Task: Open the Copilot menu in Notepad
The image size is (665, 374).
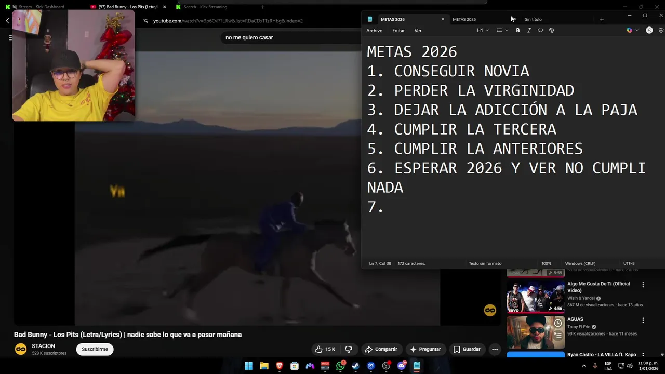Action: coord(632,30)
